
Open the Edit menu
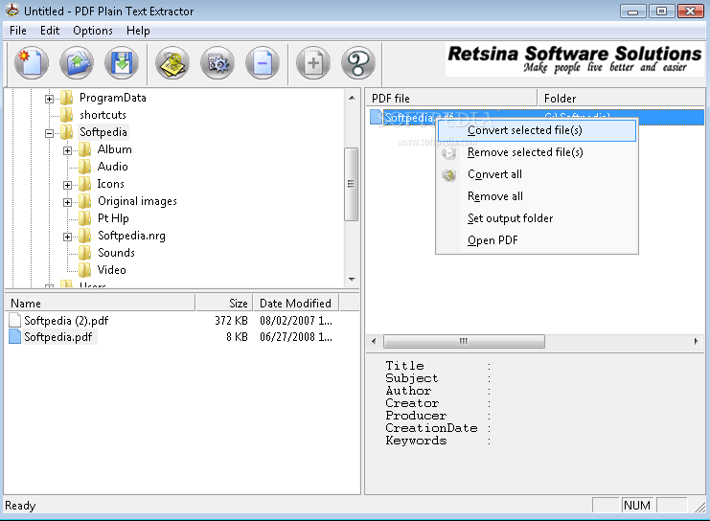point(50,31)
